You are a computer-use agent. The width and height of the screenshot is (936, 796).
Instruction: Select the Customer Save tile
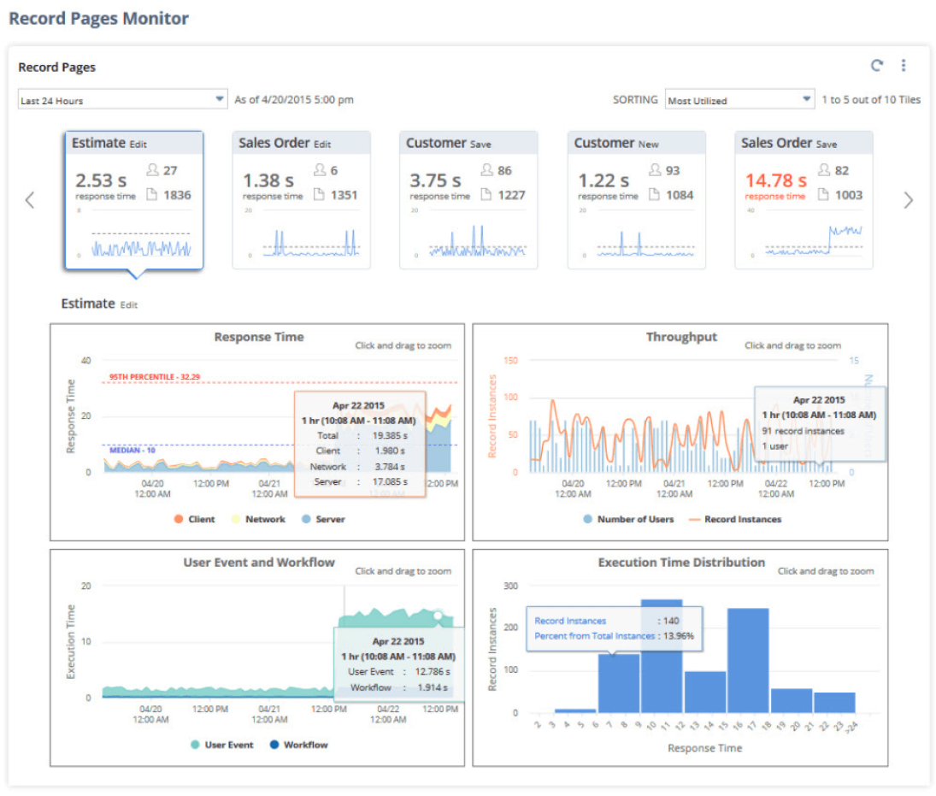[468, 200]
